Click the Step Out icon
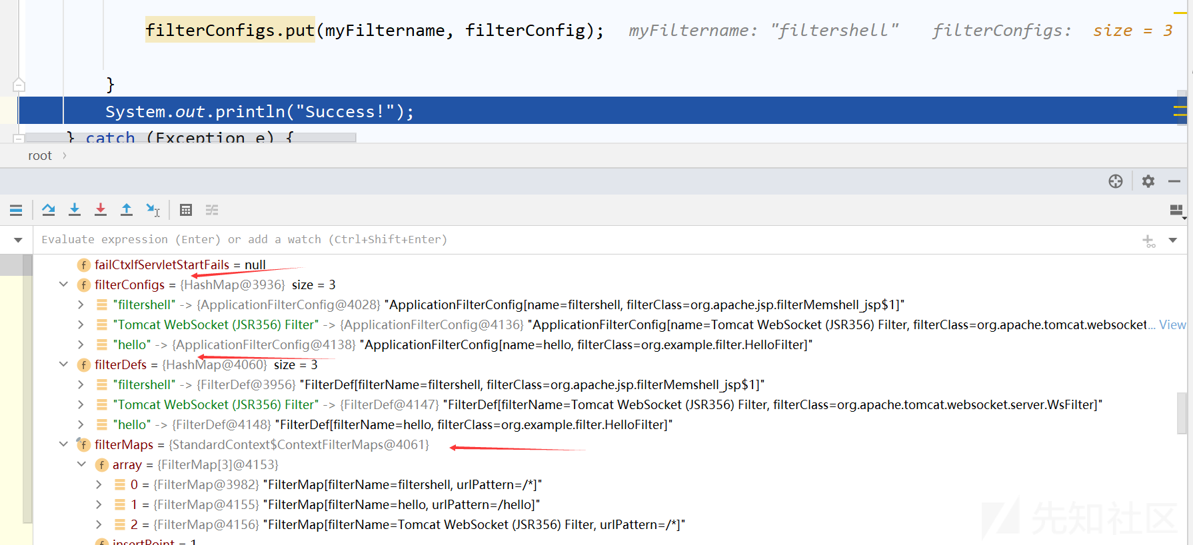The width and height of the screenshot is (1193, 545). 127,211
